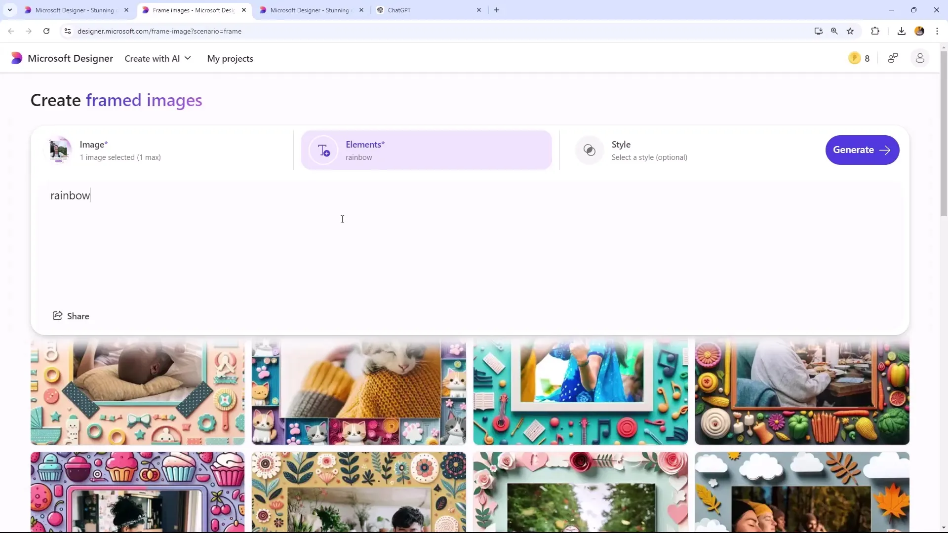
Task: Close the first Microsoft Designer tab
Action: click(126, 10)
